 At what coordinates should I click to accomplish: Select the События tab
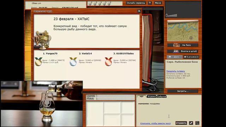pyautogui.click(x=162, y=96)
